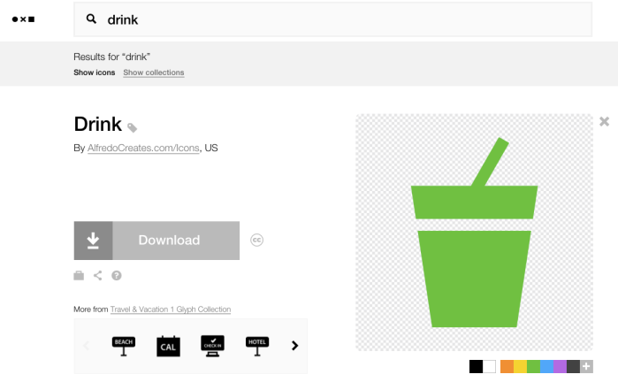The image size is (618, 382).
Task: Select the CAL calendar icon thumbnail
Action: click(x=168, y=346)
